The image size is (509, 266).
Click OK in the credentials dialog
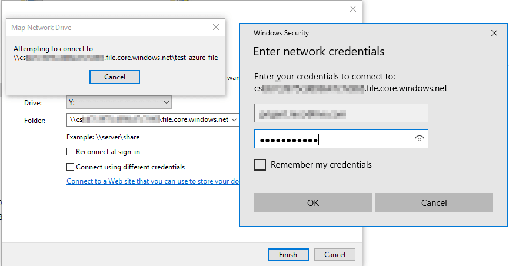pos(313,202)
